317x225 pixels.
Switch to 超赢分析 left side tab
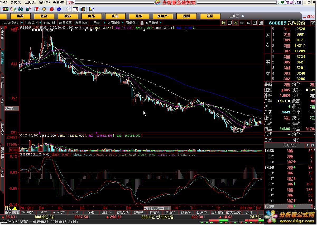[x=2, y=153]
